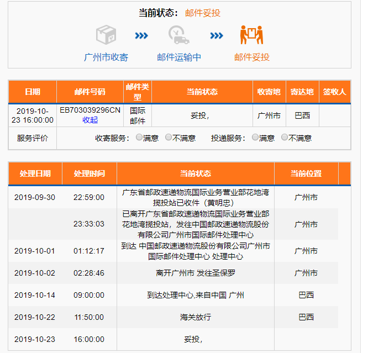Click the 2019-09-30 processing date
Screen dimensions: 368x353
coord(35,197)
